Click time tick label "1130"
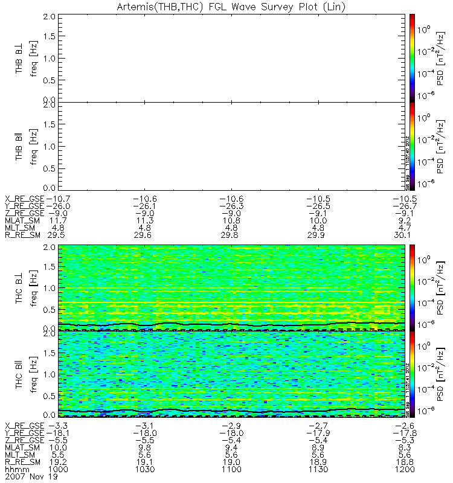Screen dimensions: 453x483 point(318,470)
